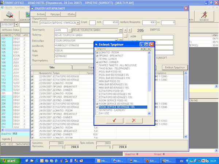Screen dimensions: 219x164
Task: Uncheck the 23/09/2007 ΠΡΩΙΝΟ - BREAKFAST charge row
Action: click(32, 97)
